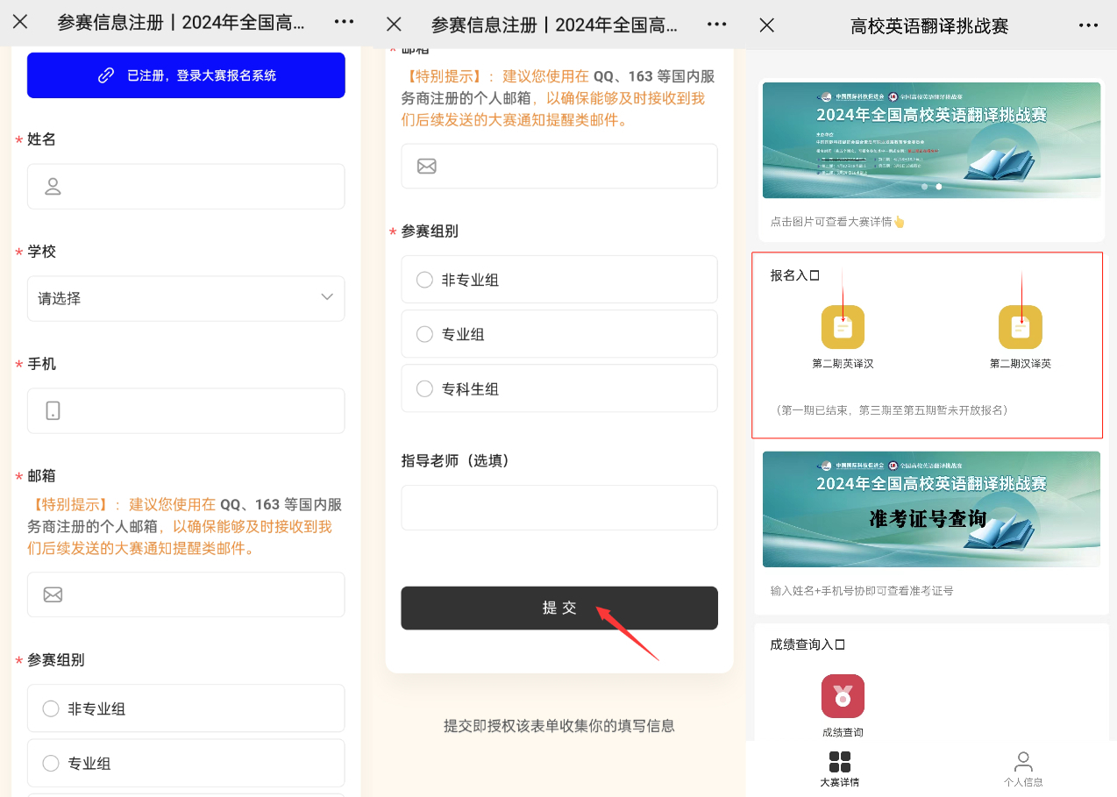The image size is (1117, 797).
Task: Open the 2024 contest banner image
Action: 931,140
